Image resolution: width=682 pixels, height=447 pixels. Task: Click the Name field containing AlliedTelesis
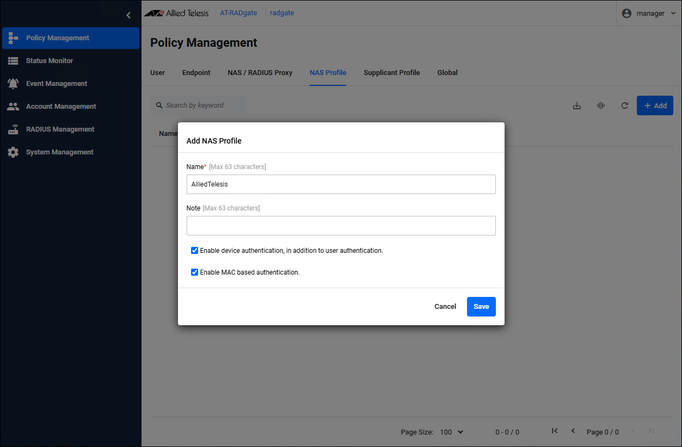(341, 184)
